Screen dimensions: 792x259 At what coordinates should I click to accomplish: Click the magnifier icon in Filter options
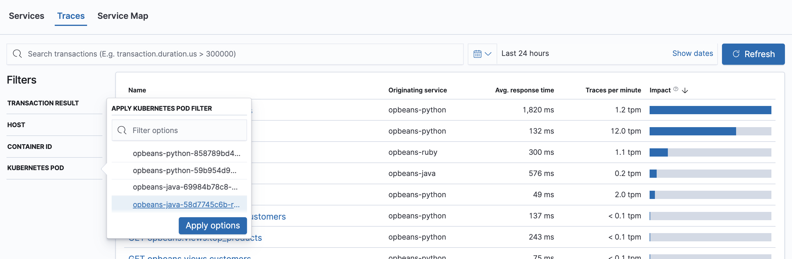point(122,130)
